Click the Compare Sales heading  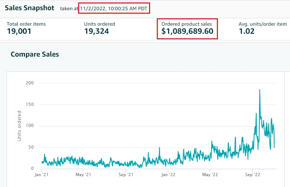(35, 54)
